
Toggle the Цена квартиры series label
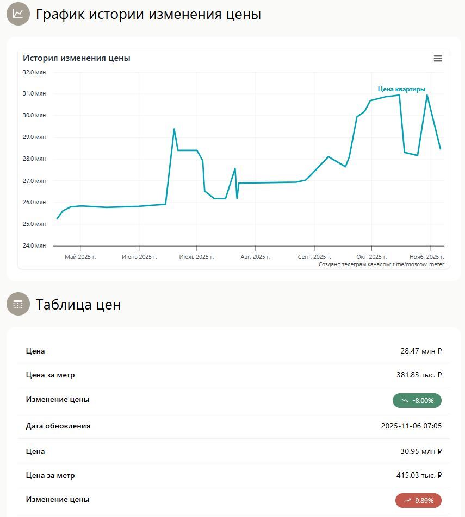pos(401,89)
